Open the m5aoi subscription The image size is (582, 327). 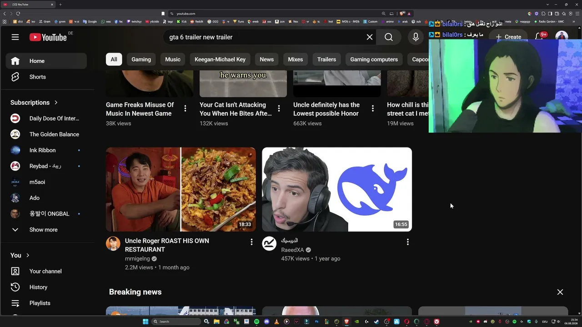point(46,182)
